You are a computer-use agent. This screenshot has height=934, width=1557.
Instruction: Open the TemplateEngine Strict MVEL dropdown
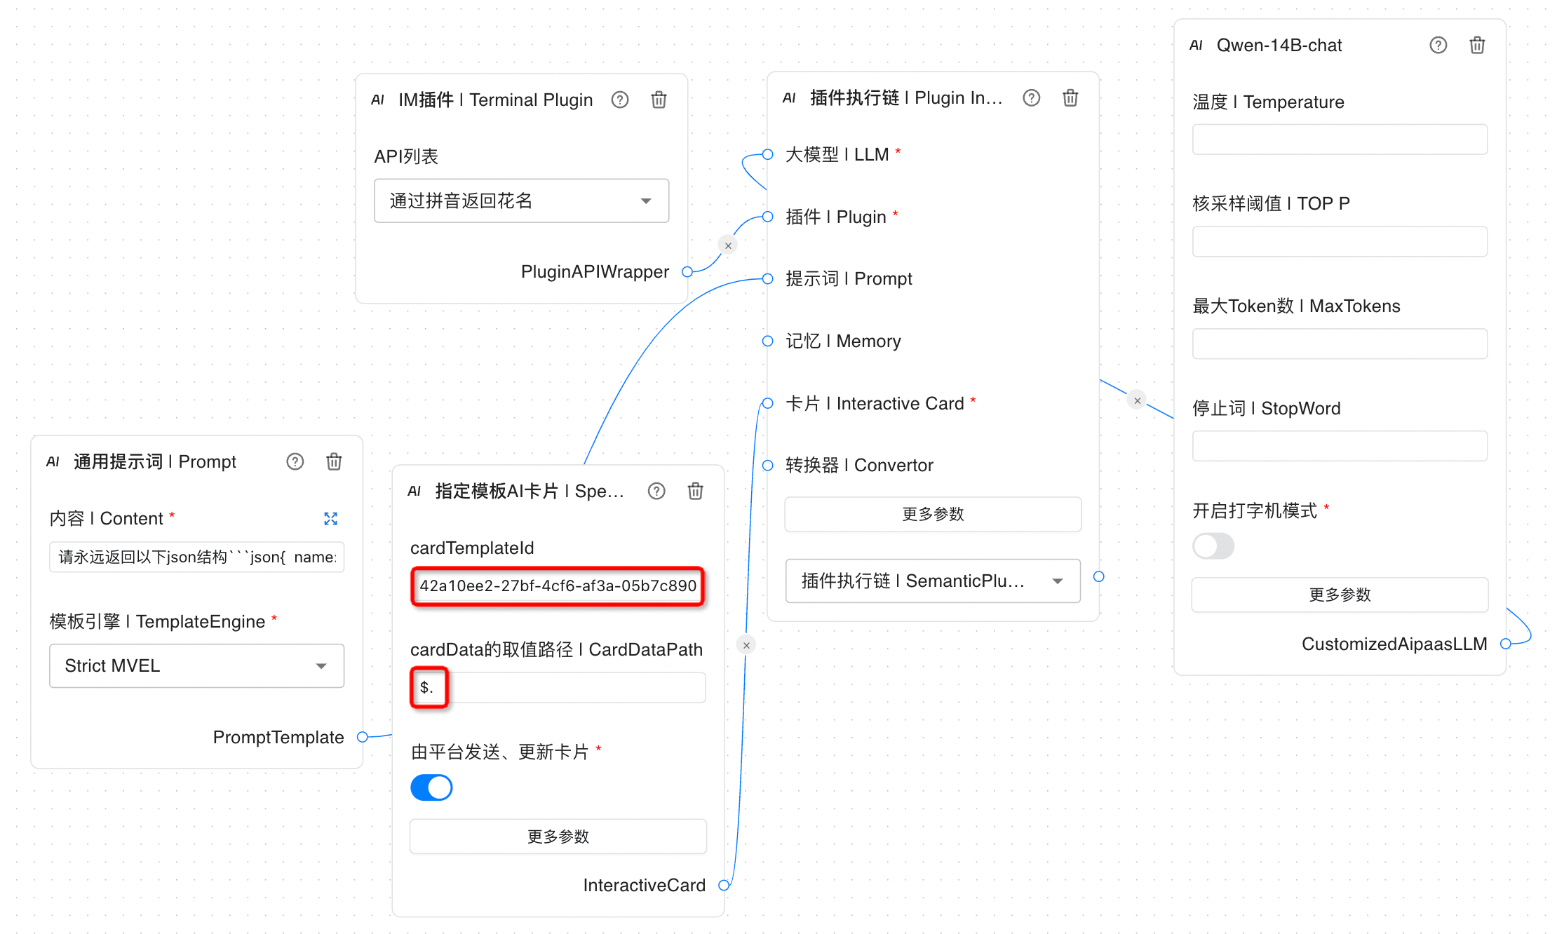pyautogui.click(x=196, y=665)
